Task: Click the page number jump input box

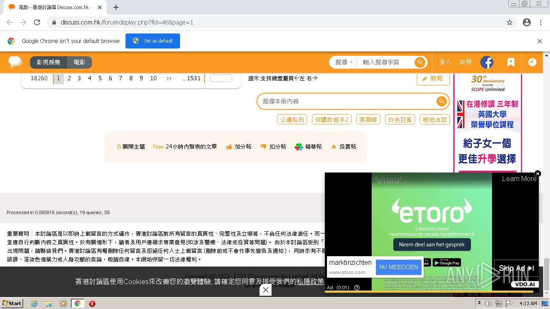Action: pyautogui.click(x=221, y=79)
